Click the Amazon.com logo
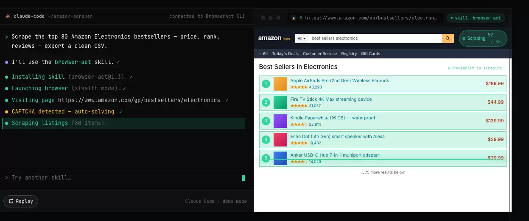 pyautogui.click(x=274, y=39)
